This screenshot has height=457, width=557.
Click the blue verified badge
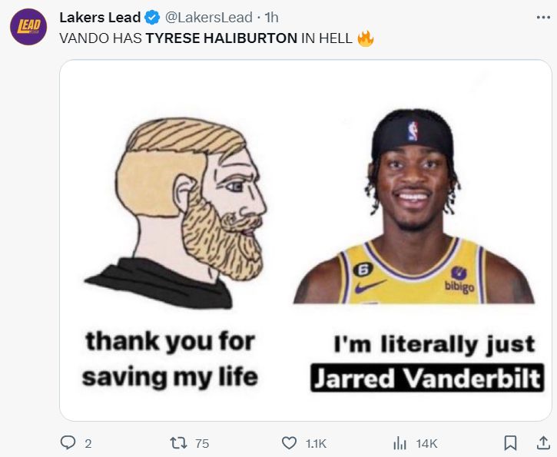153,17
